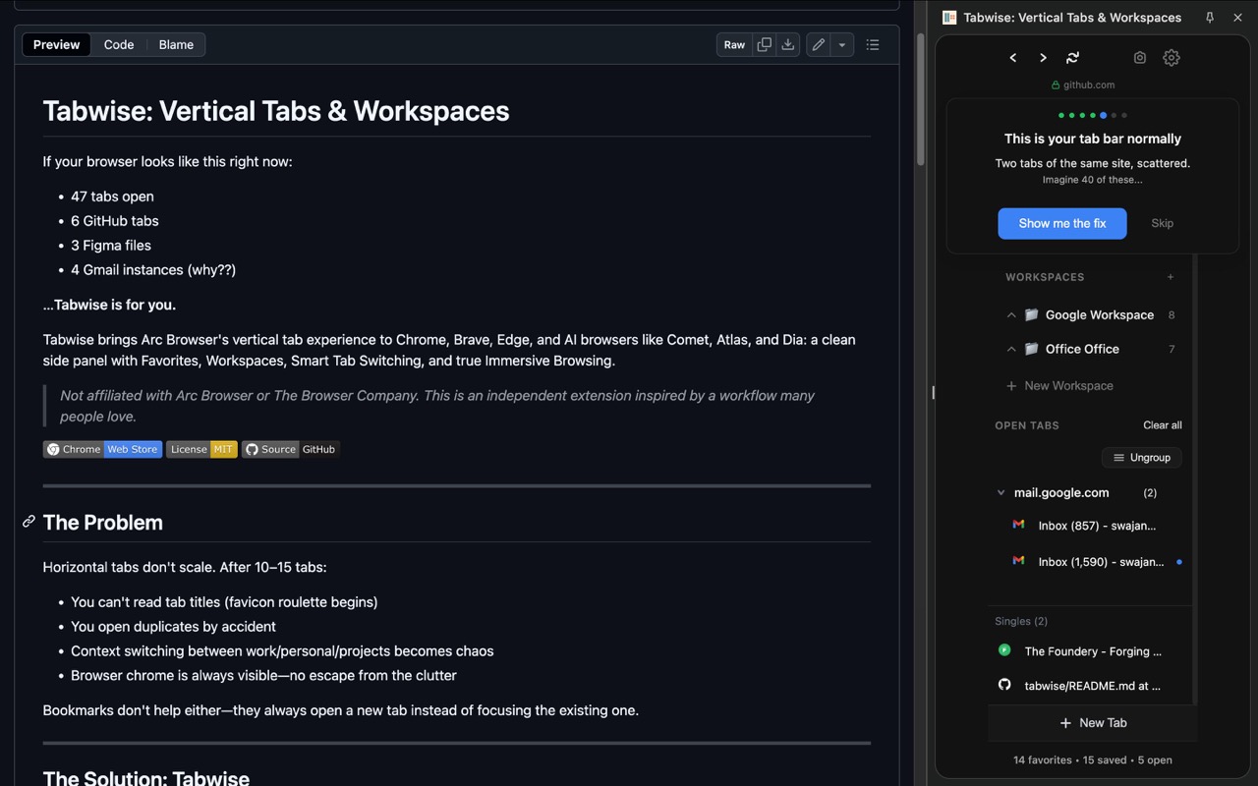Click the Chrome Web Store badge
Image resolution: width=1258 pixels, height=786 pixels.
tap(102, 449)
